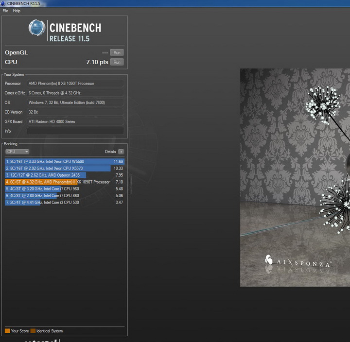
Task: Select the Intel Core i7 860 ranking row
Action: [65, 196]
